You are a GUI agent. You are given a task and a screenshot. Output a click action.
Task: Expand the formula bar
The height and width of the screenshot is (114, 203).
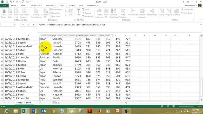coord(201,24)
